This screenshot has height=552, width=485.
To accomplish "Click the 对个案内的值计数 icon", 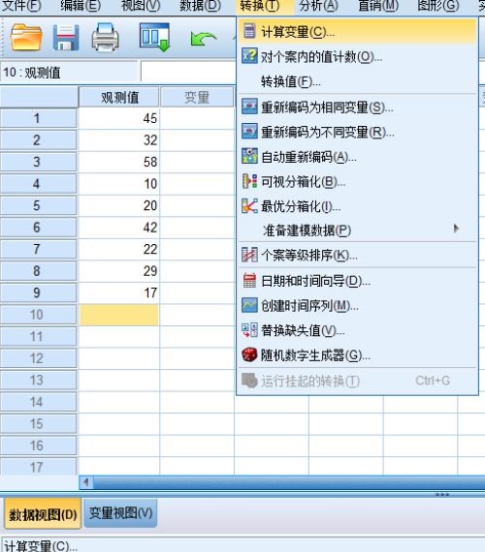I will (249, 56).
